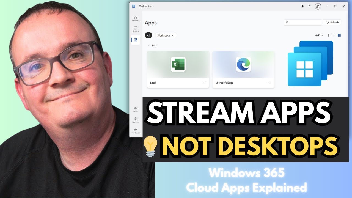352x198 pixels.
Task: Open the A-Z sort dropdown
Action: click(x=319, y=35)
